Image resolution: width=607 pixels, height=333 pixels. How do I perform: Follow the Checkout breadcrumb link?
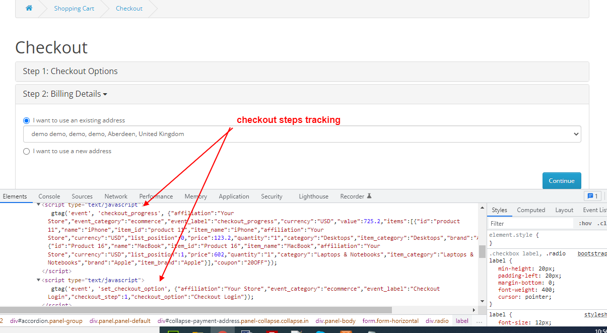pyautogui.click(x=129, y=9)
